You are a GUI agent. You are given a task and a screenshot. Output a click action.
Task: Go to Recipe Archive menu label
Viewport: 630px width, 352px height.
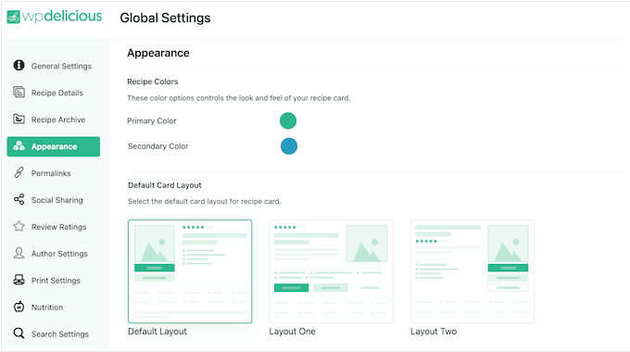[58, 119]
